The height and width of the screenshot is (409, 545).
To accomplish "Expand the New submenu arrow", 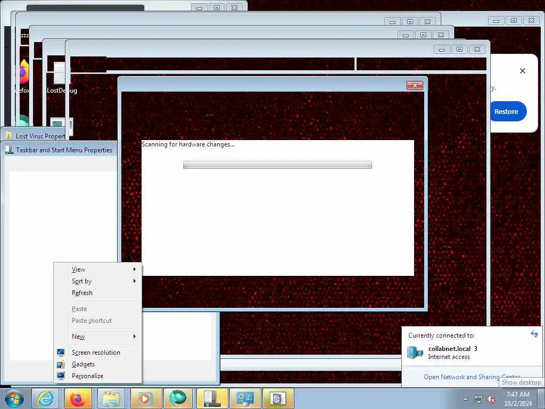I will tap(135, 337).
